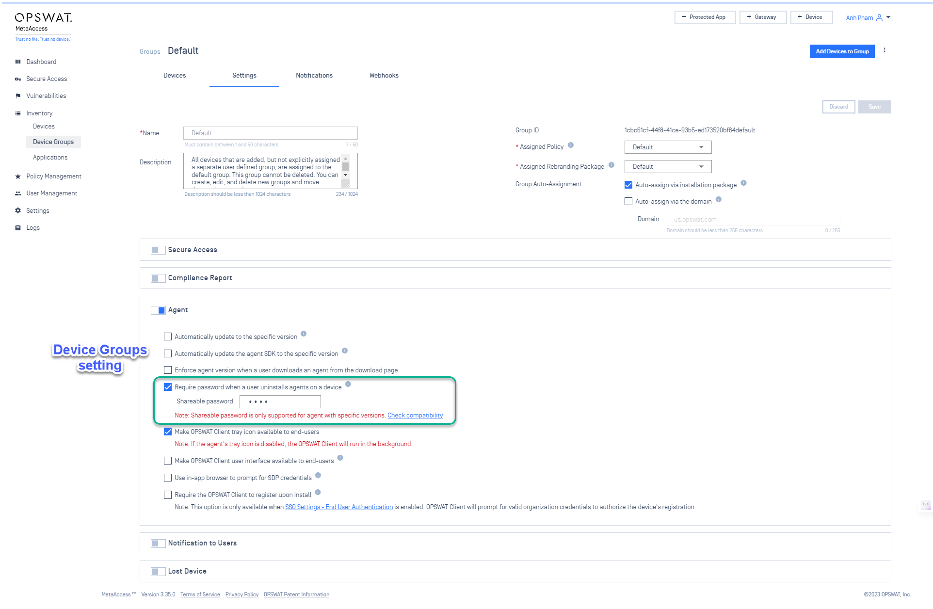Click info icon beside Require password on uninstall
Viewport: 933px width, 609px height.
pos(348,384)
